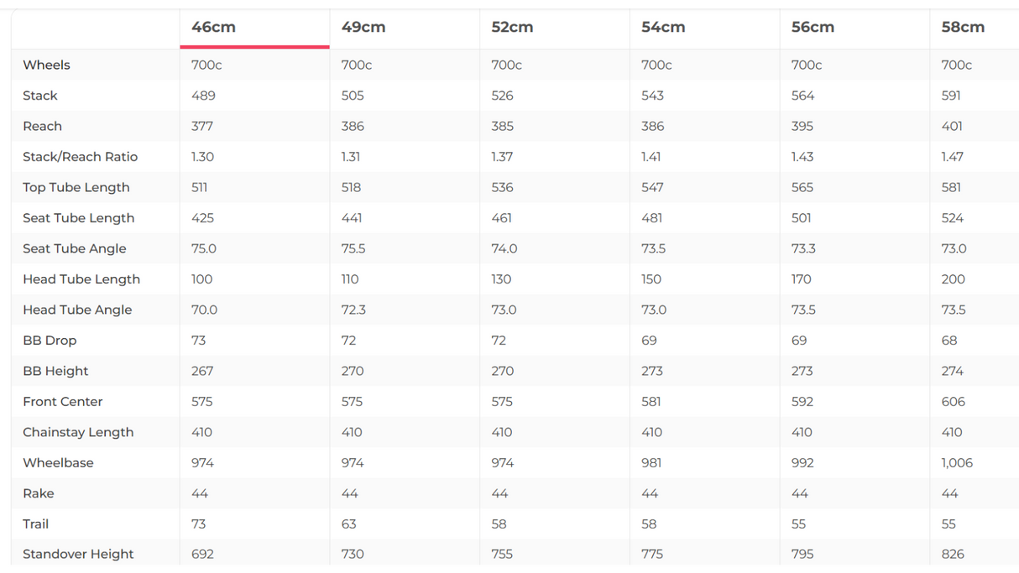Switch to the 49cm size tab
The image size is (1019, 573).
pos(363,27)
